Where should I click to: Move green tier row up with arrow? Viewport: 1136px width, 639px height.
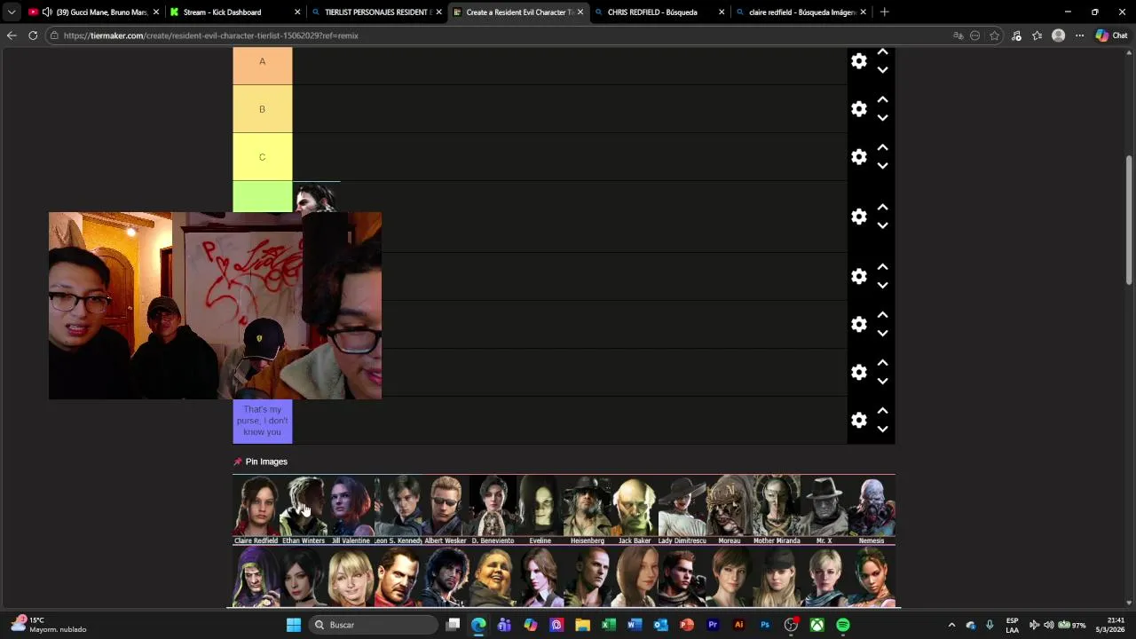coord(882,208)
